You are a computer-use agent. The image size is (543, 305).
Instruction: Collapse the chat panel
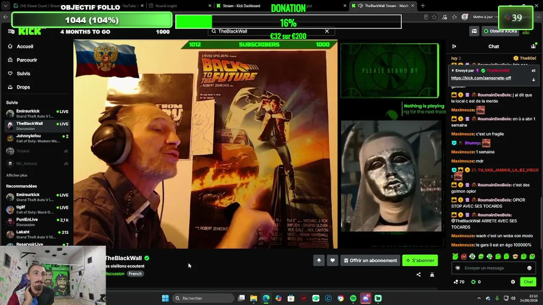(454, 46)
